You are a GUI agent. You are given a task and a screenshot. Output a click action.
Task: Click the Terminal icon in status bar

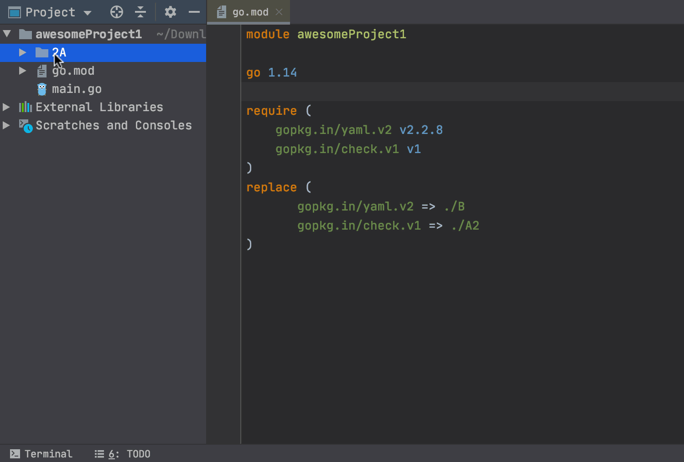[x=15, y=454]
